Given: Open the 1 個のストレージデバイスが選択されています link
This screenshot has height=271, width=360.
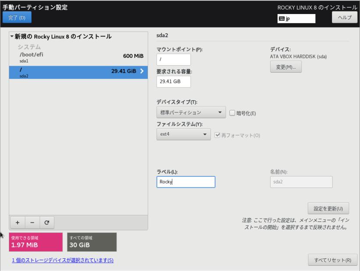Looking at the screenshot, I should point(63,260).
